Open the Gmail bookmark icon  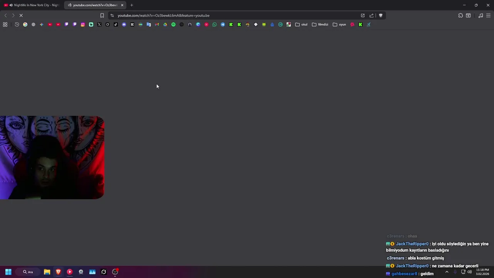click(x=157, y=24)
